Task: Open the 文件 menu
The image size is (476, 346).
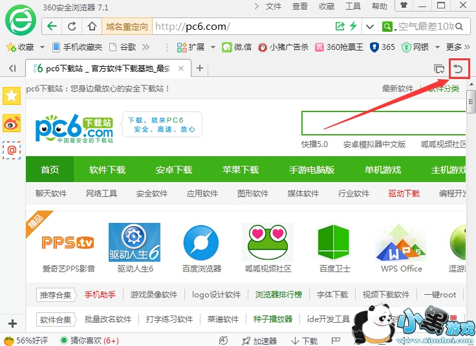Action: [x=273, y=6]
